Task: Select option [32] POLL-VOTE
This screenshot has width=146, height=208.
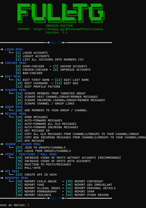Action: [28, 168]
